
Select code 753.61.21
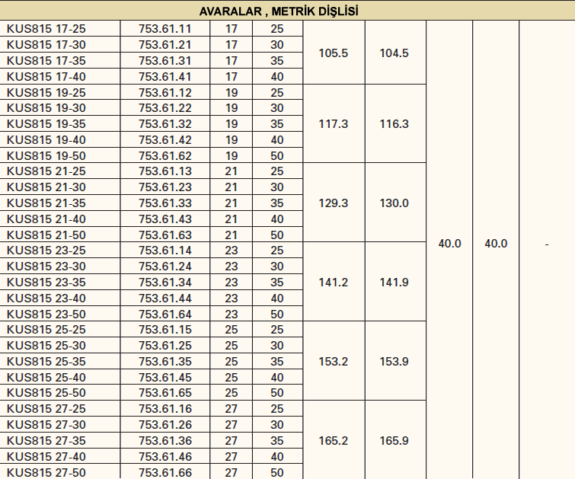pyautogui.click(x=165, y=45)
